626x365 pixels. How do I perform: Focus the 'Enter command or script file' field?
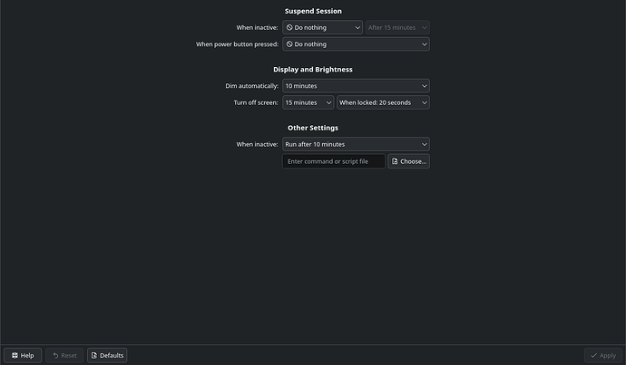(x=333, y=161)
